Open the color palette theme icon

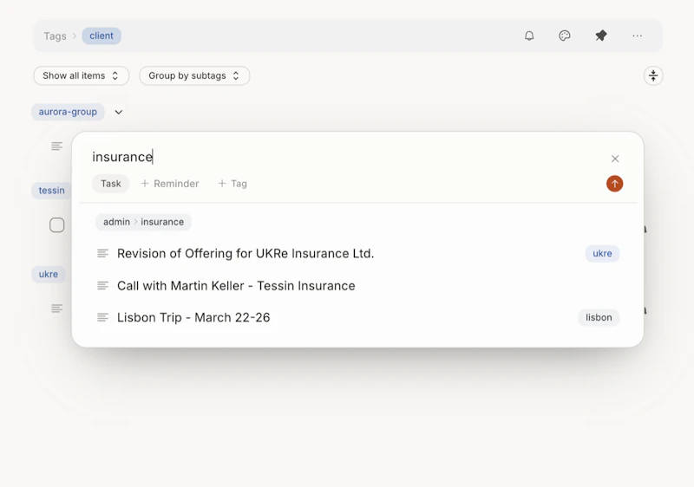click(565, 36)
